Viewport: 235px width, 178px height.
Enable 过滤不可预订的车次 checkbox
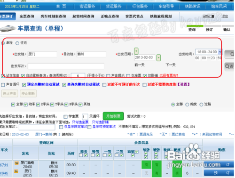pyautogui.click(x=104, y=85)
